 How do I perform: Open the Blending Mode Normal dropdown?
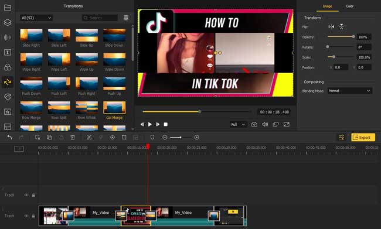coord(350,91)
